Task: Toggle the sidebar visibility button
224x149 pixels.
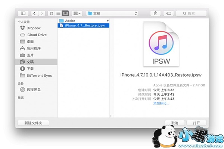Action: [x=23, y=13]
